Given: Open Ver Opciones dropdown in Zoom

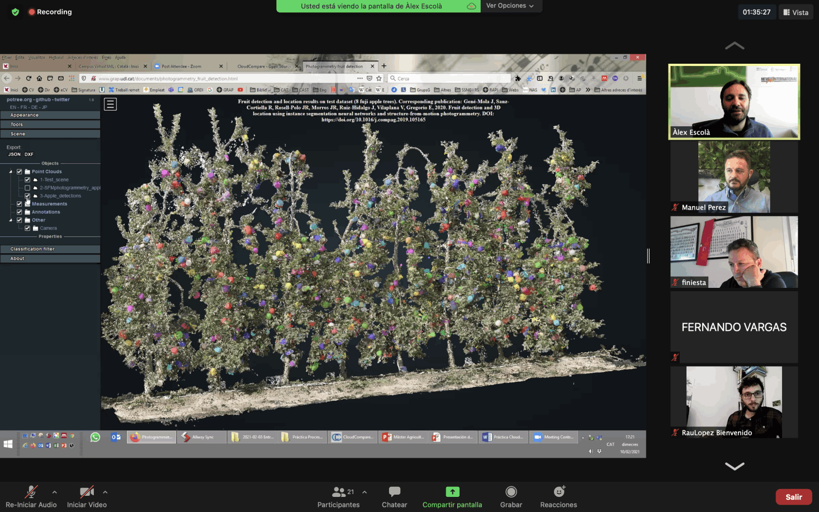Looking at the screenshot, I should [510, 6].
